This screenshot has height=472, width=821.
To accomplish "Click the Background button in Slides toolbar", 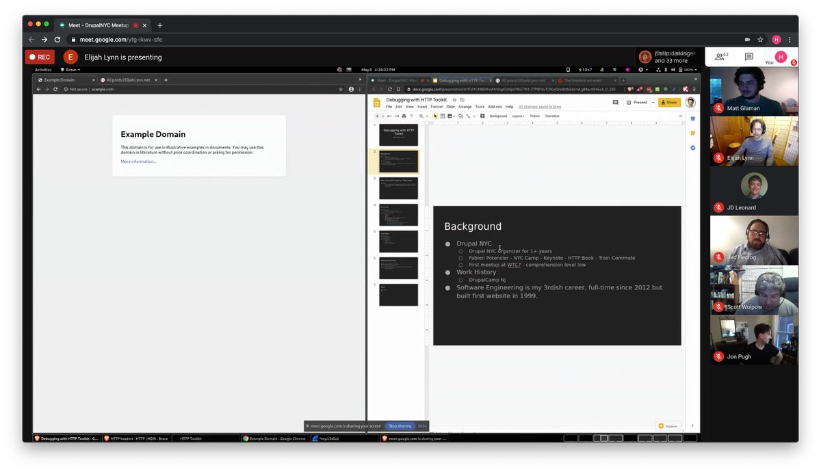I will point(498,116).
